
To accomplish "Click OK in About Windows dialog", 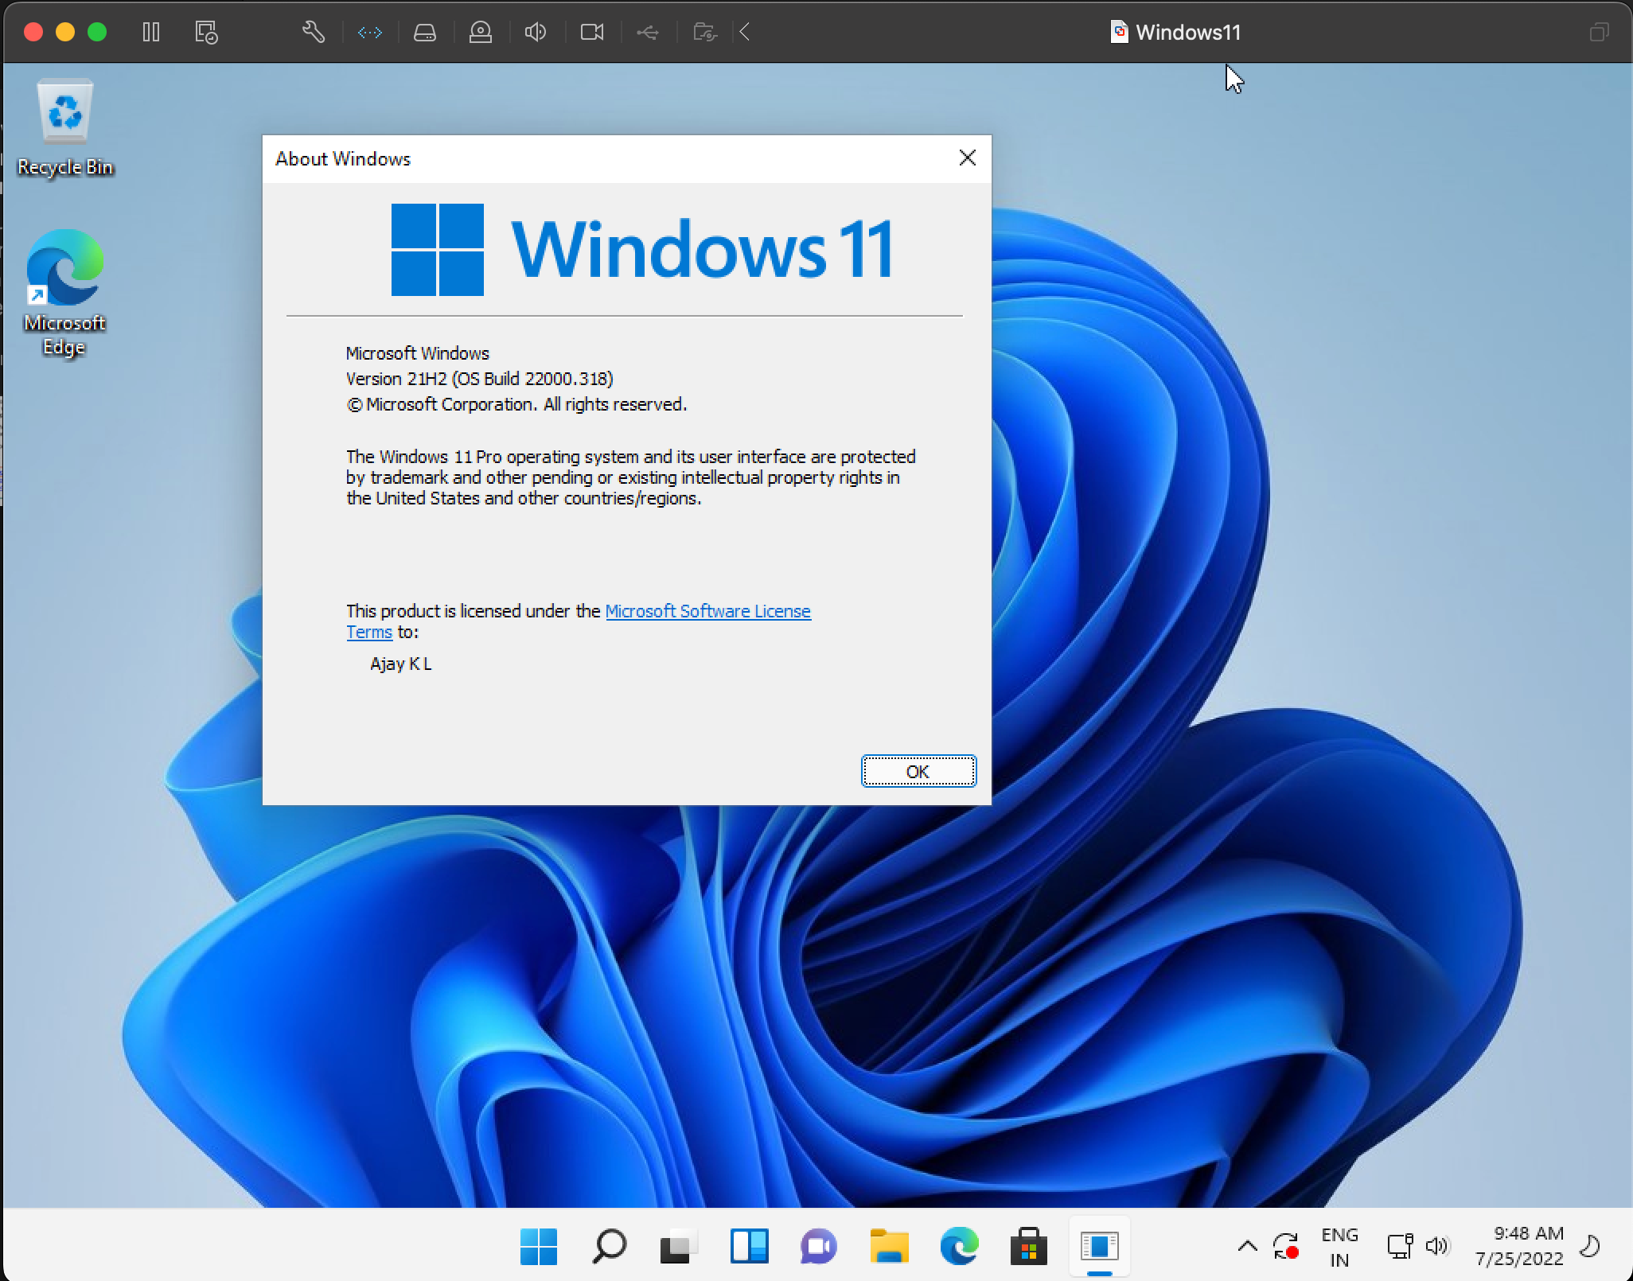I will [x=918, y=771].
